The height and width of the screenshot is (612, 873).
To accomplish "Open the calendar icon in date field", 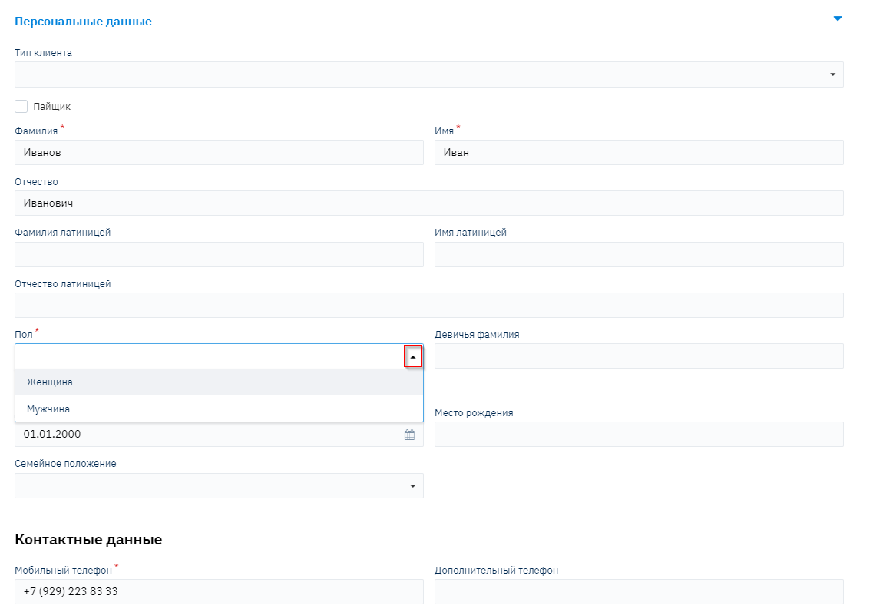I will click(409, 435).
